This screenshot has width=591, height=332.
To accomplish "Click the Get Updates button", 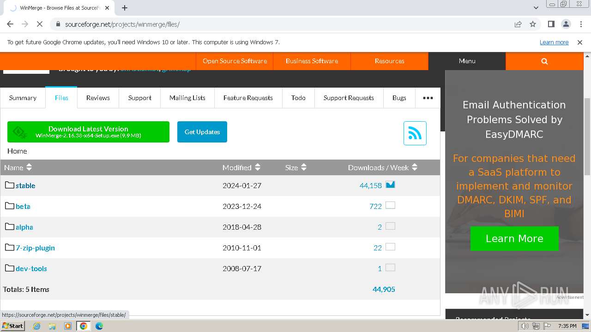I will click(202, 132).
